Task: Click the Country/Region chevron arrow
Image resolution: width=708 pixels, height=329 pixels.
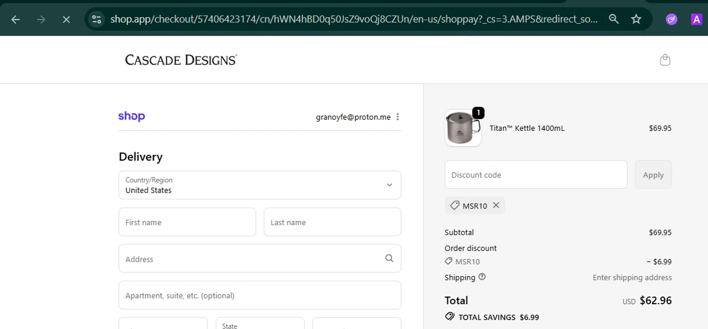Action: coord(389,185)
